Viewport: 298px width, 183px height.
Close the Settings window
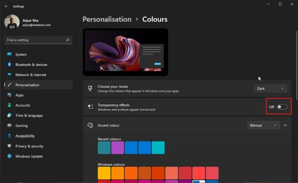(x=292, y=4)
